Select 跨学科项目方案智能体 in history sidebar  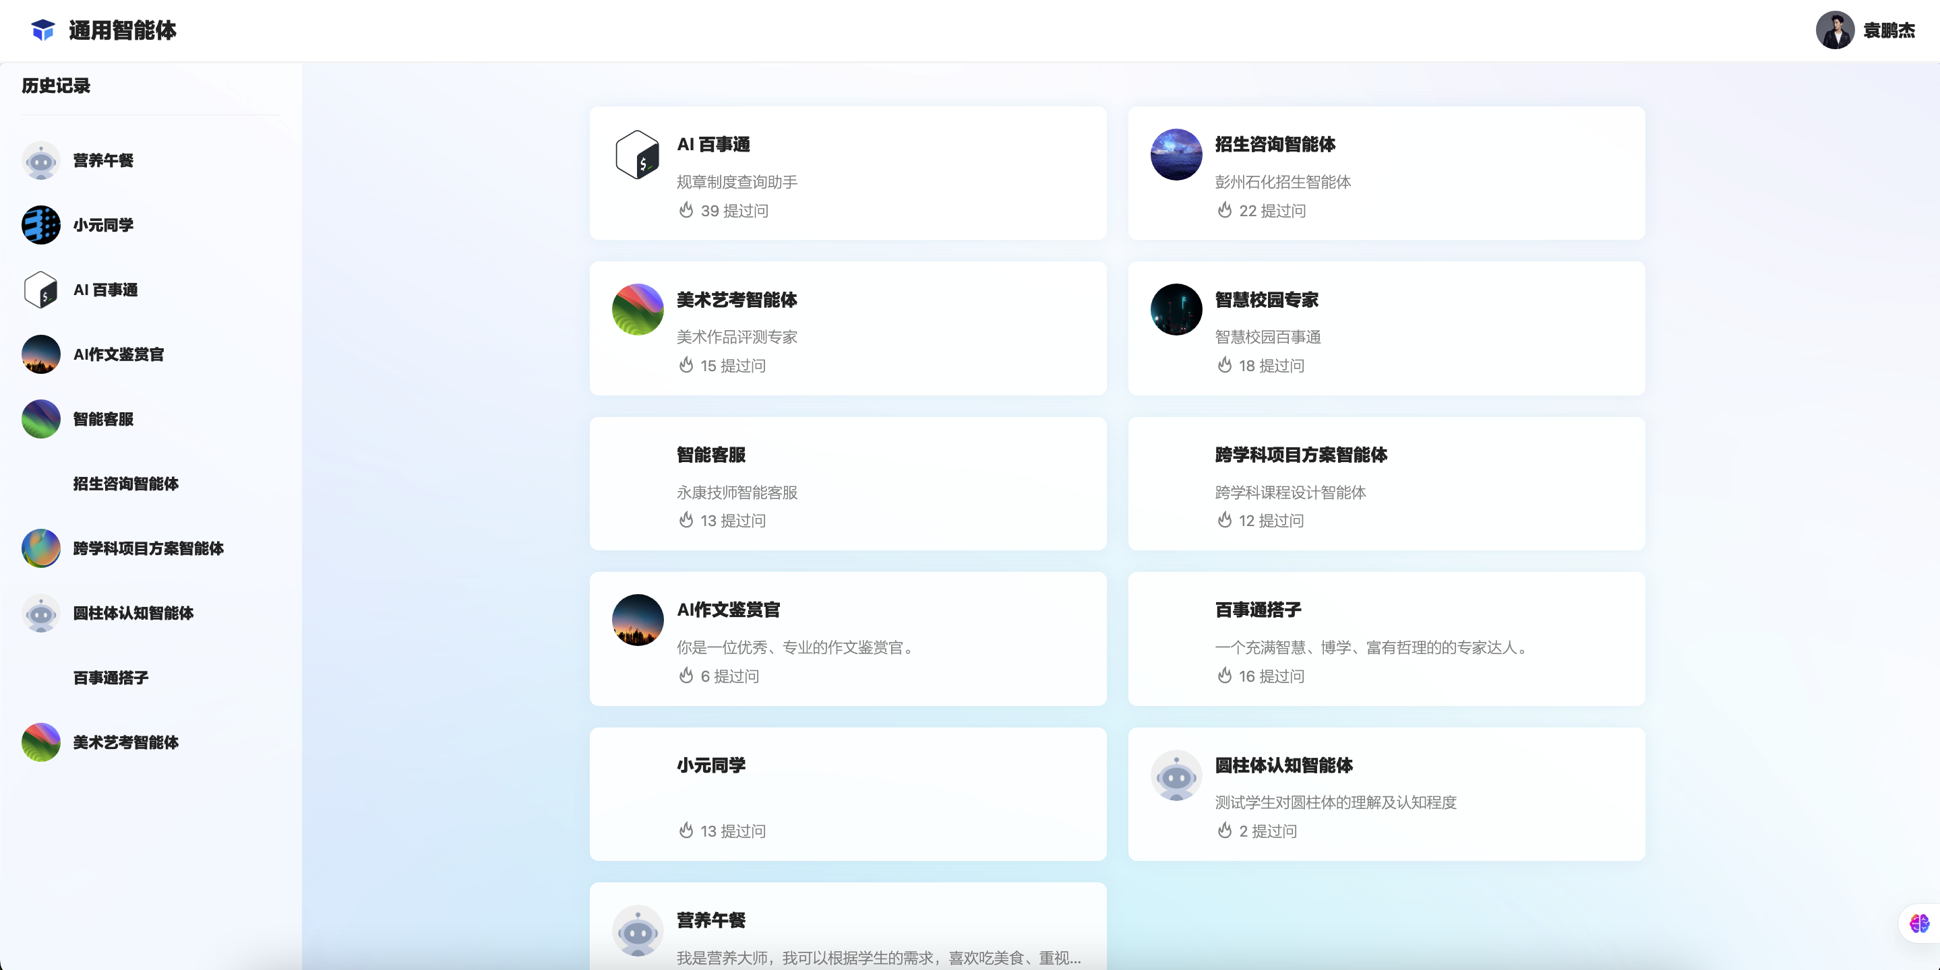click(148, 548)
